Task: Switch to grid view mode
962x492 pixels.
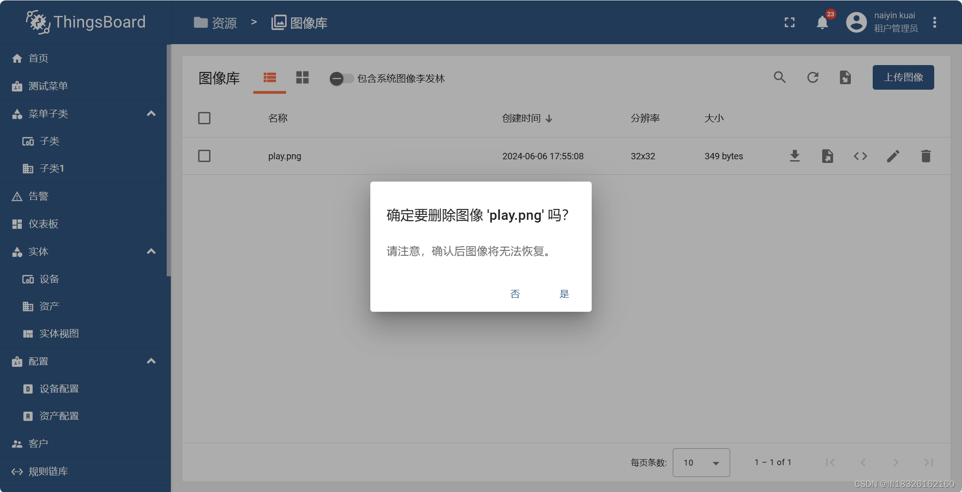Action: pyautogui.click(x=302, y=77)
